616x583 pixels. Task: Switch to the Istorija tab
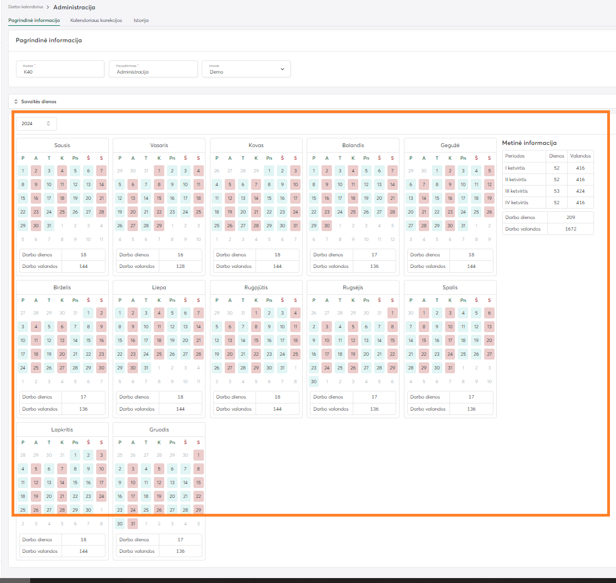click(141, 20)
